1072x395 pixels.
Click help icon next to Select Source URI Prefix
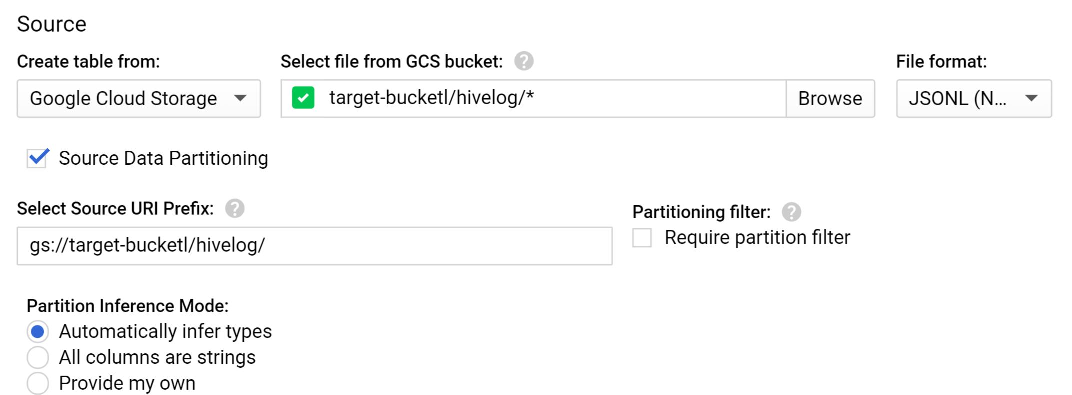pyautogui.click(x=235, y=208)
